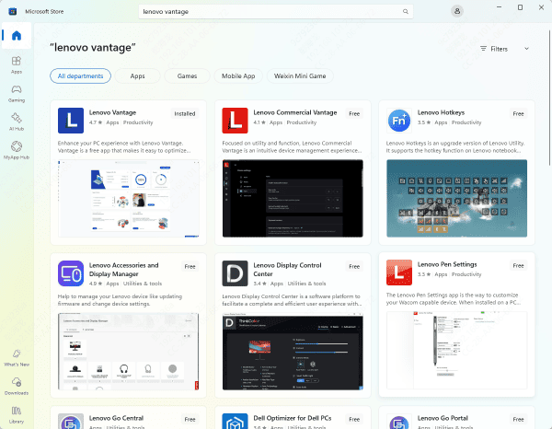Viewport: 552px width, 429px height.
Task: Select the Games filter tab
Action: [187, 76]
